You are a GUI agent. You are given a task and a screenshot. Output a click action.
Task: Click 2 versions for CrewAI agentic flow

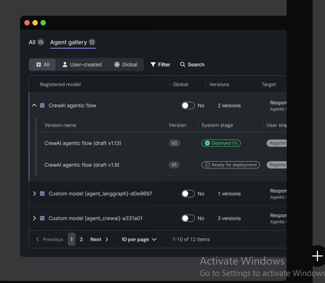(x=229, y=106)
